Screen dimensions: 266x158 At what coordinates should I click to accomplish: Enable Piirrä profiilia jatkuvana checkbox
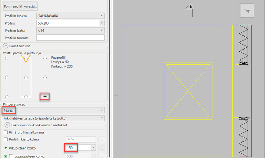pyautogui.click(x=6, y=132)
